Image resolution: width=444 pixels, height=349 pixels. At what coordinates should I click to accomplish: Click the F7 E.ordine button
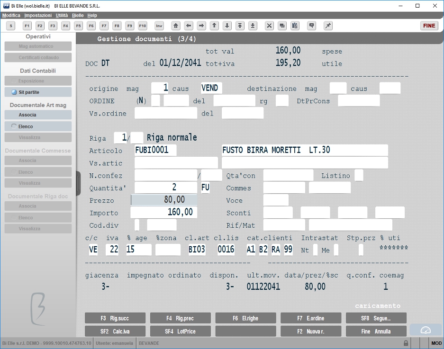pyautogui.click(x=311, y=318)
